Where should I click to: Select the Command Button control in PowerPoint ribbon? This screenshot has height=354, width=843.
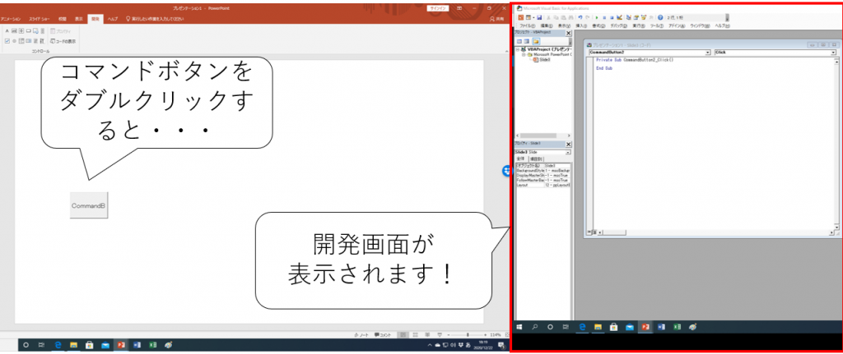[x=29, y=31]
